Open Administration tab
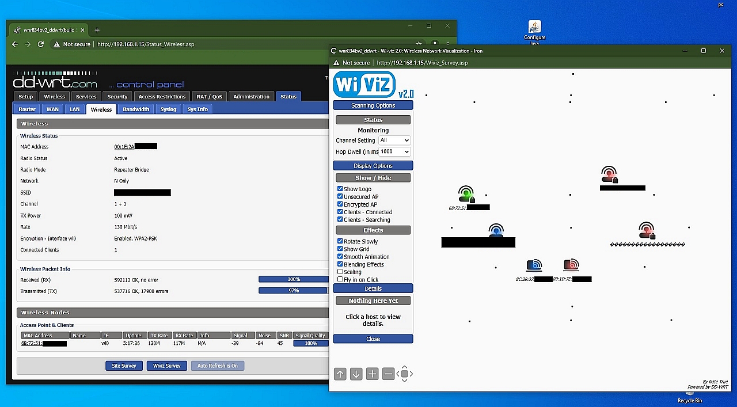The width and height of the screenshot is (737, 407). tap(251, 97)
